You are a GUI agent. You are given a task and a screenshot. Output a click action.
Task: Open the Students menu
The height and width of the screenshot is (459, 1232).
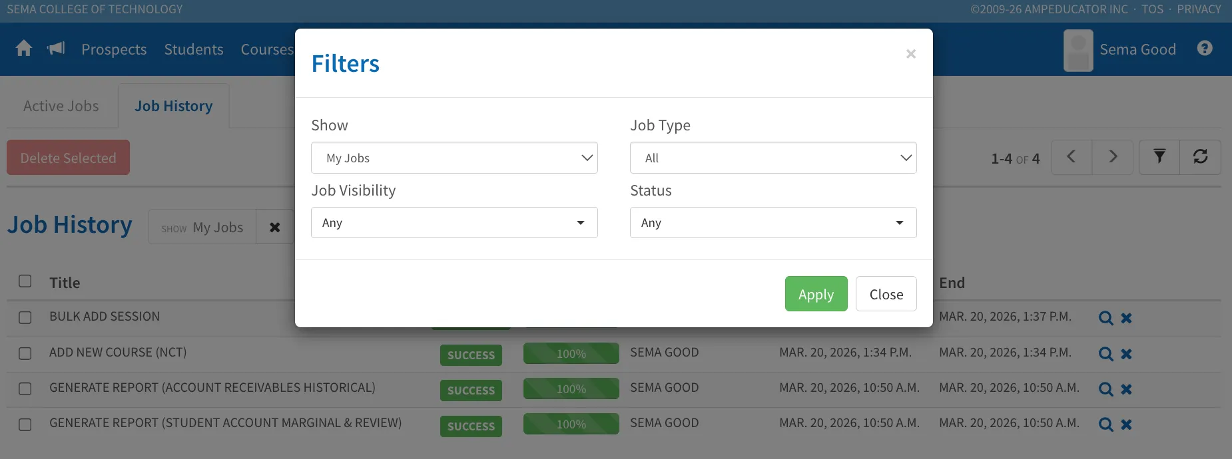[x=194, y=49]
